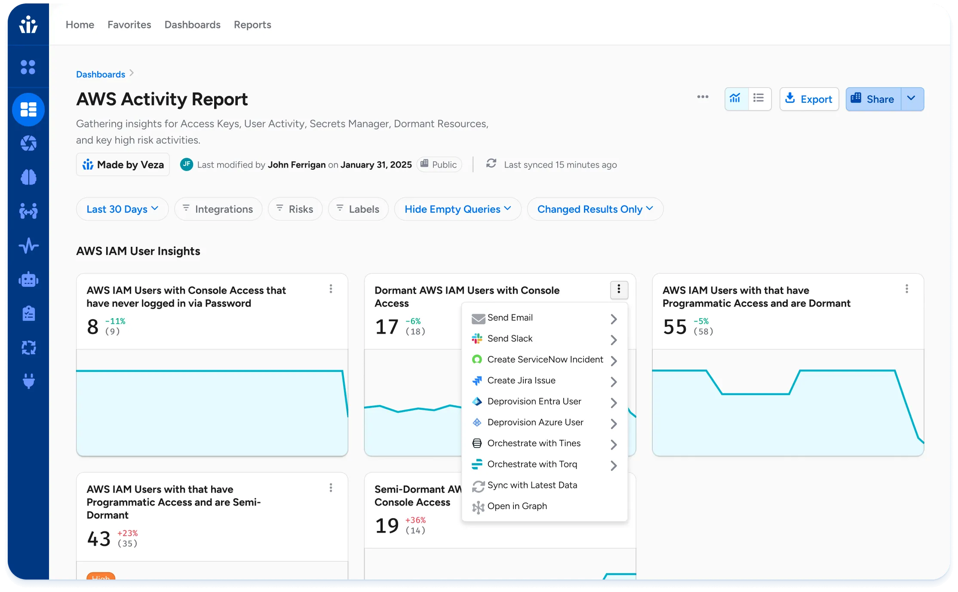The width and height of the screenshot is (958, 592).
Task: Toggle the Risks filter chip
Action: click(x=295, y=209)
